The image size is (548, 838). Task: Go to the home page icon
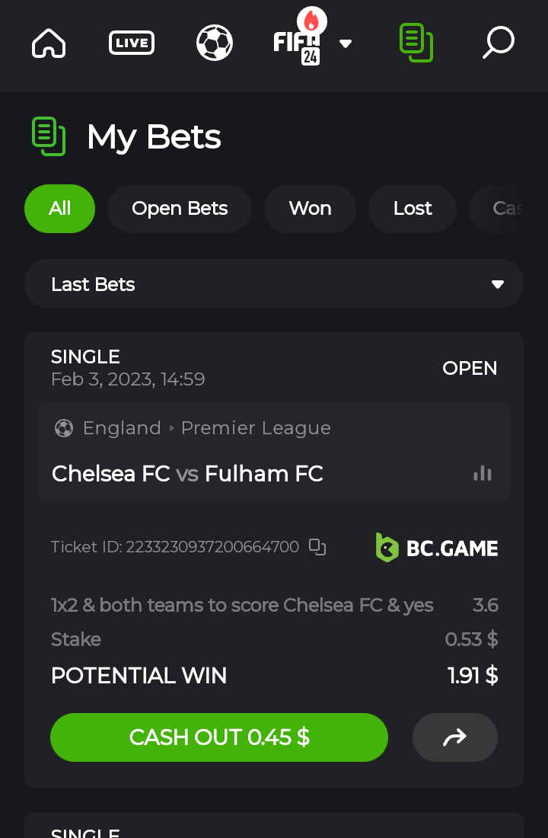point(49,43)
